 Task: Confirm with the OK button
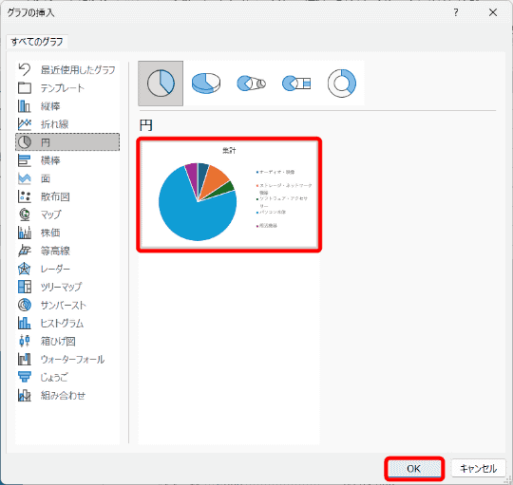414,469
